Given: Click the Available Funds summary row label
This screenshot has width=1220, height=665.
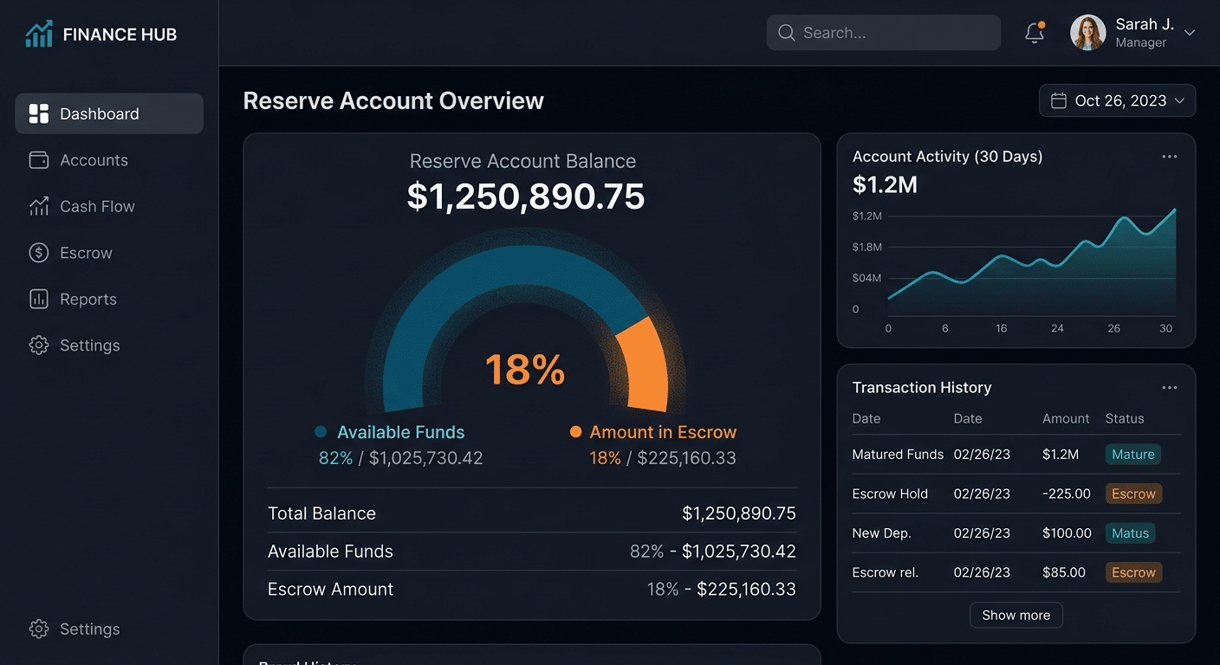Looking at the screenshot, I should (x=330, y=552).
